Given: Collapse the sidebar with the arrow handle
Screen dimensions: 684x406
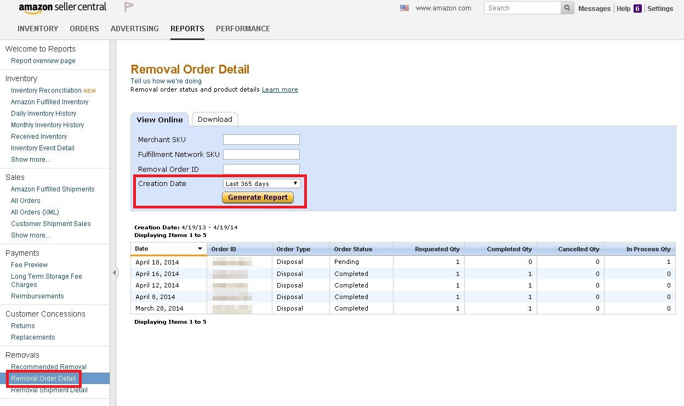Looking at the screenshot, I should coord(115,273).
